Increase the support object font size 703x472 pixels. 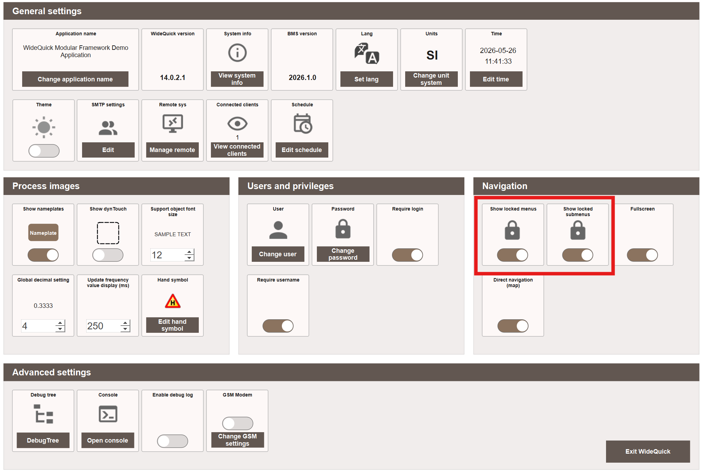click(x=189, y=252)
